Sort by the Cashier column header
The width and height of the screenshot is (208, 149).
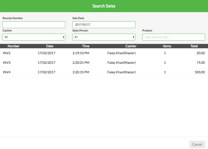[x=131, y=46]
